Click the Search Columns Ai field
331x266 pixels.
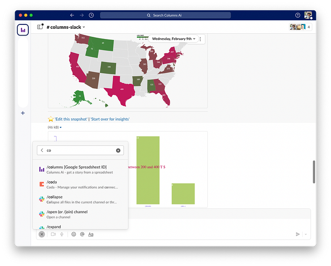point(165,15)
